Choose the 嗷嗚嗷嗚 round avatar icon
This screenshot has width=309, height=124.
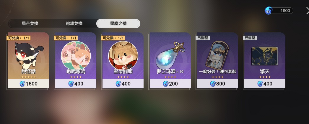pos(76,55)
